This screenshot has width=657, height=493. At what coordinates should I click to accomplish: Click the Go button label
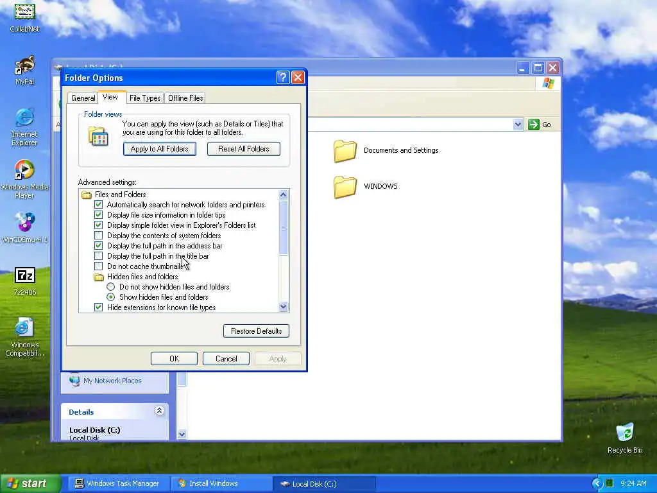pos(547,125)
